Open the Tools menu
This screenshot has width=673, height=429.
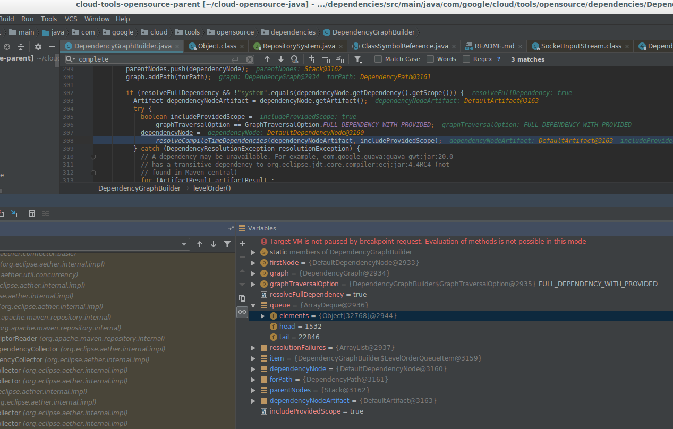[x=49, y=19]
